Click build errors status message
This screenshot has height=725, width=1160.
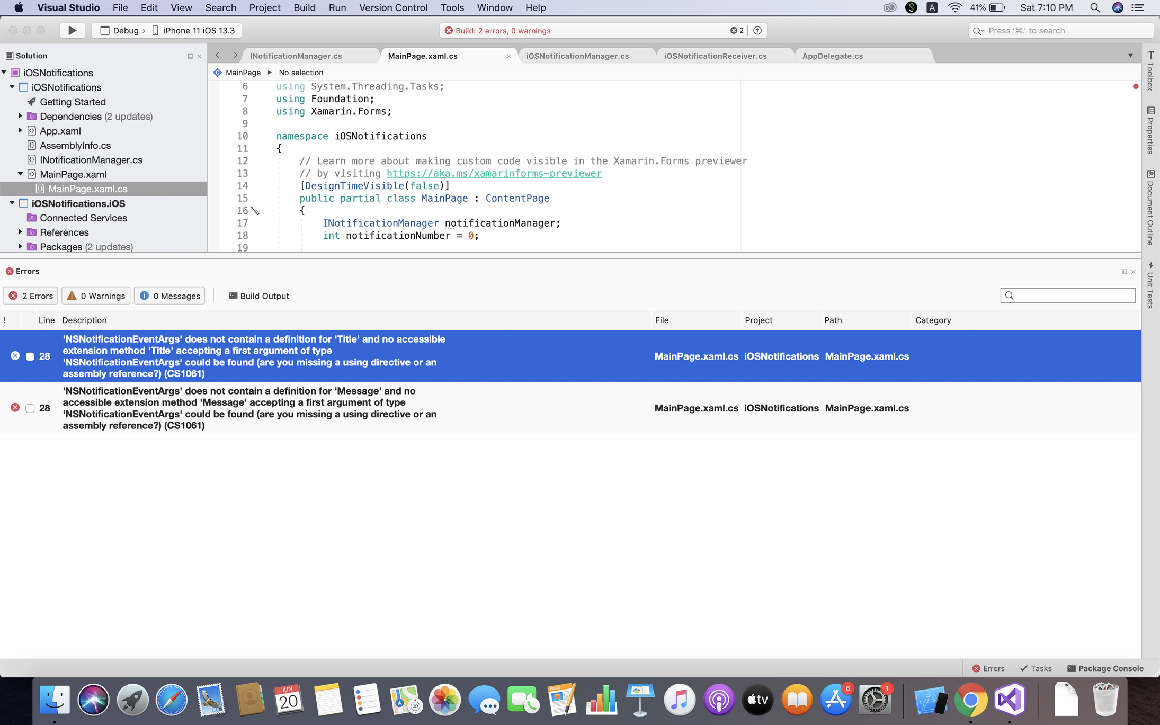pyautogui.click(x=503, y=31)
